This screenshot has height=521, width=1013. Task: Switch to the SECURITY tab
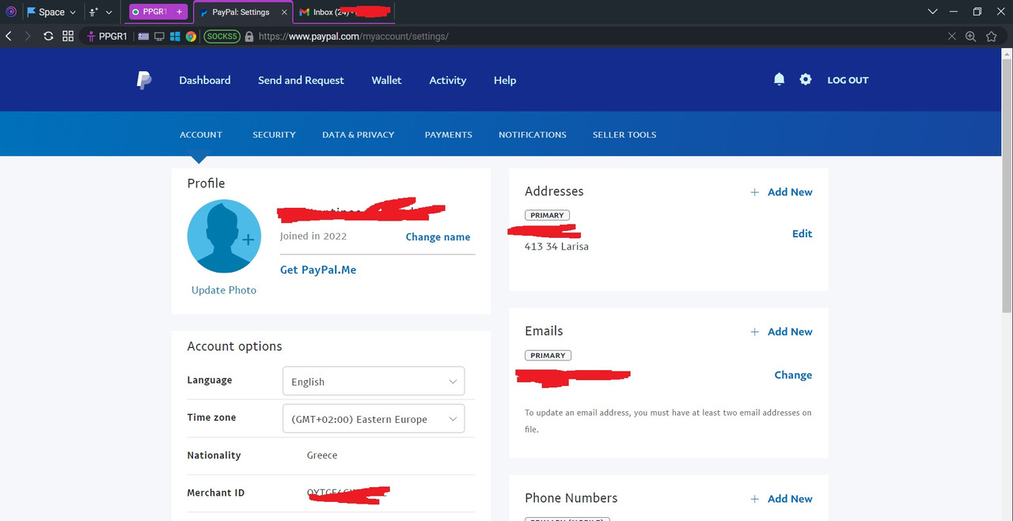[x=274, y=134]
